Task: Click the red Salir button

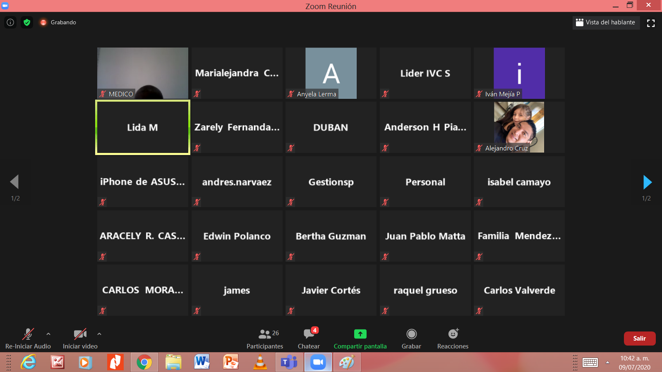Action: (x=639, y=339)
